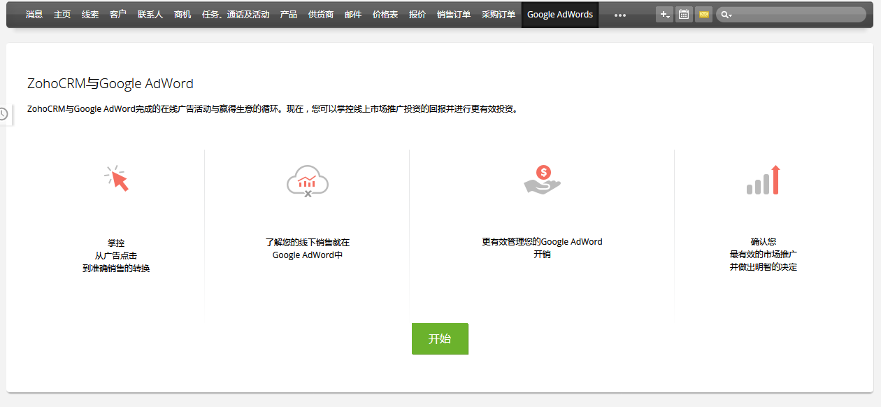The height and width of the screenshot is (407, 881).
Task: Focus the top search field
Action: coord(791,14)
